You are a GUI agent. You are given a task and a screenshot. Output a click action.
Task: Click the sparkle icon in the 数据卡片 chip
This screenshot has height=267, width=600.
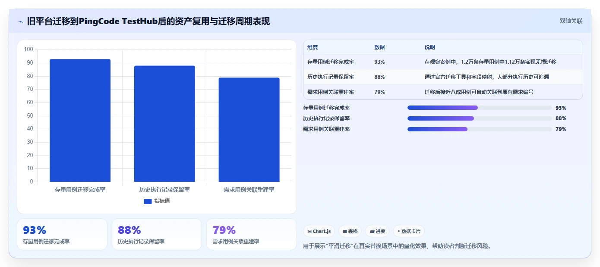(398, 231)
